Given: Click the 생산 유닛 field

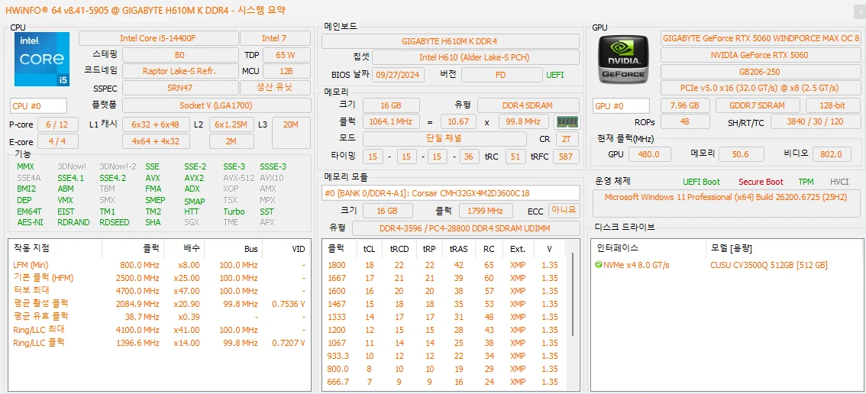Looking at the screenshot, I should pos(274,88).
